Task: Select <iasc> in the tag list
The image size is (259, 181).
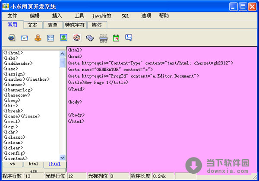Action: pyautogui.click(x=11, y=69)
